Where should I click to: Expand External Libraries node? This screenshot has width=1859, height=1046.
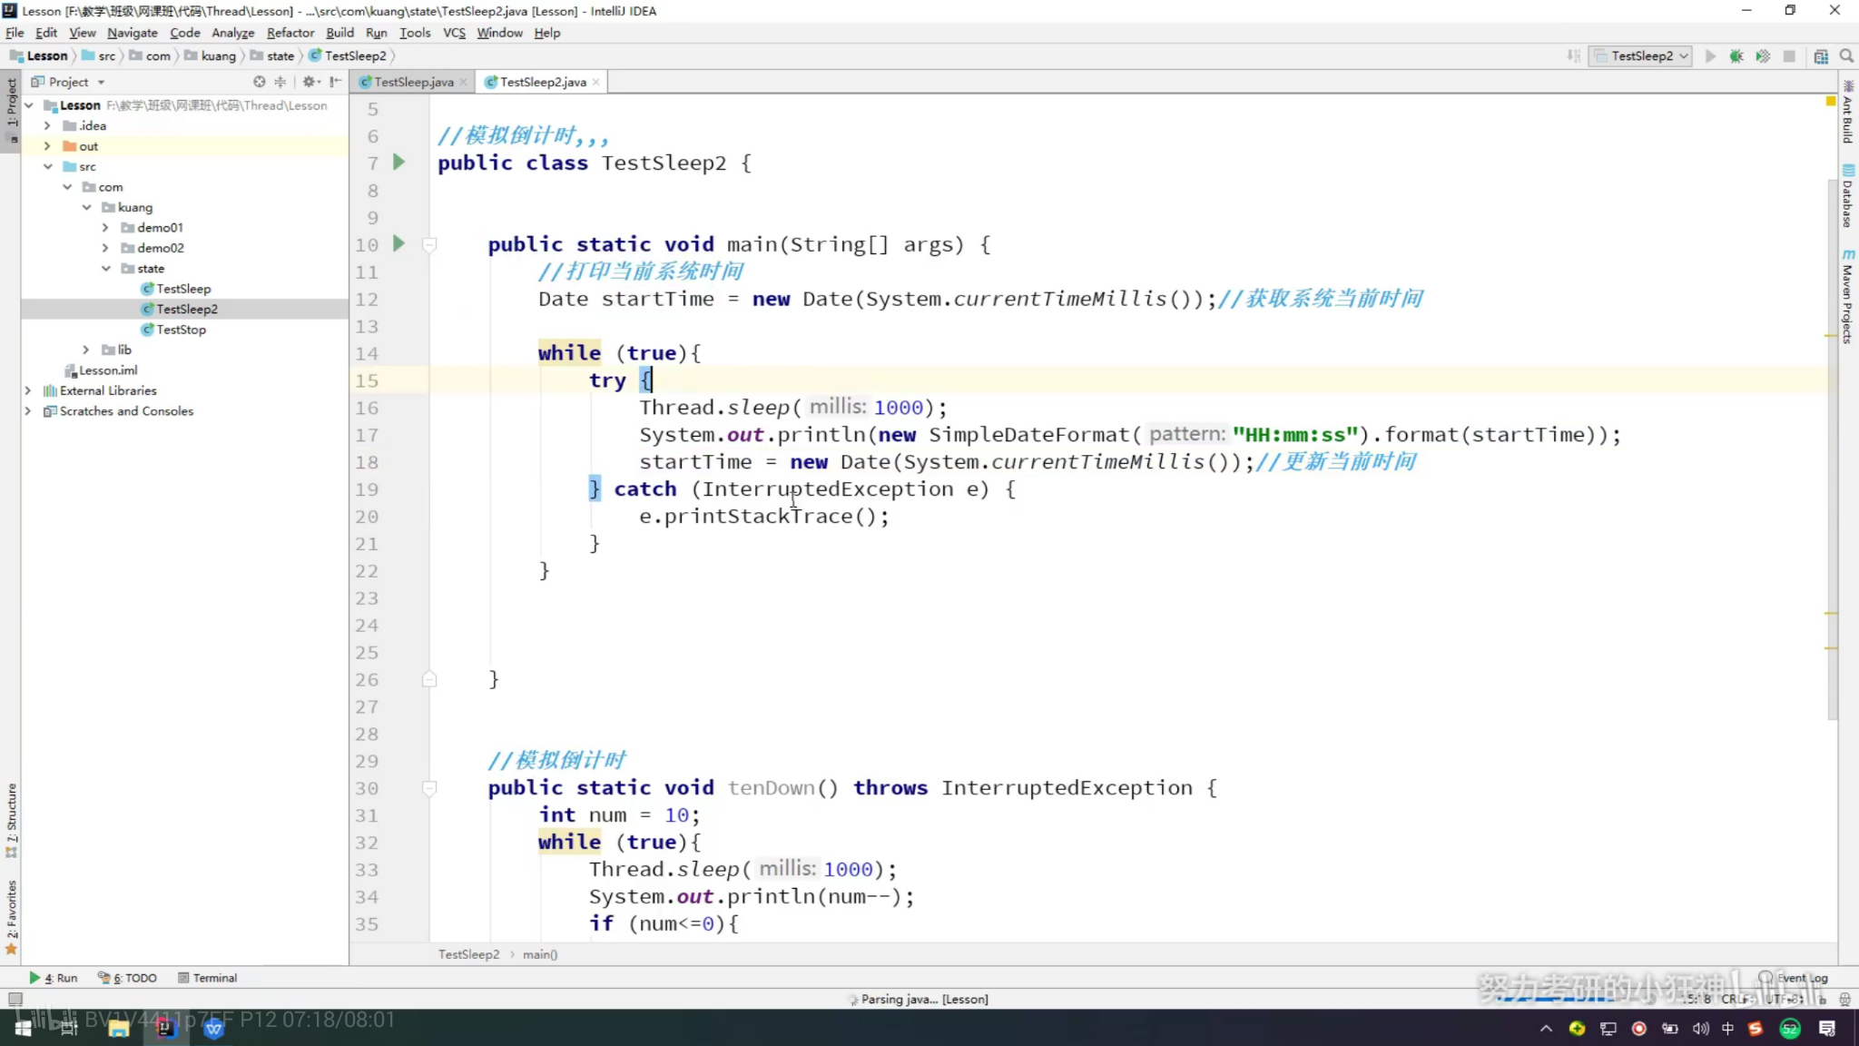(28, 390)
